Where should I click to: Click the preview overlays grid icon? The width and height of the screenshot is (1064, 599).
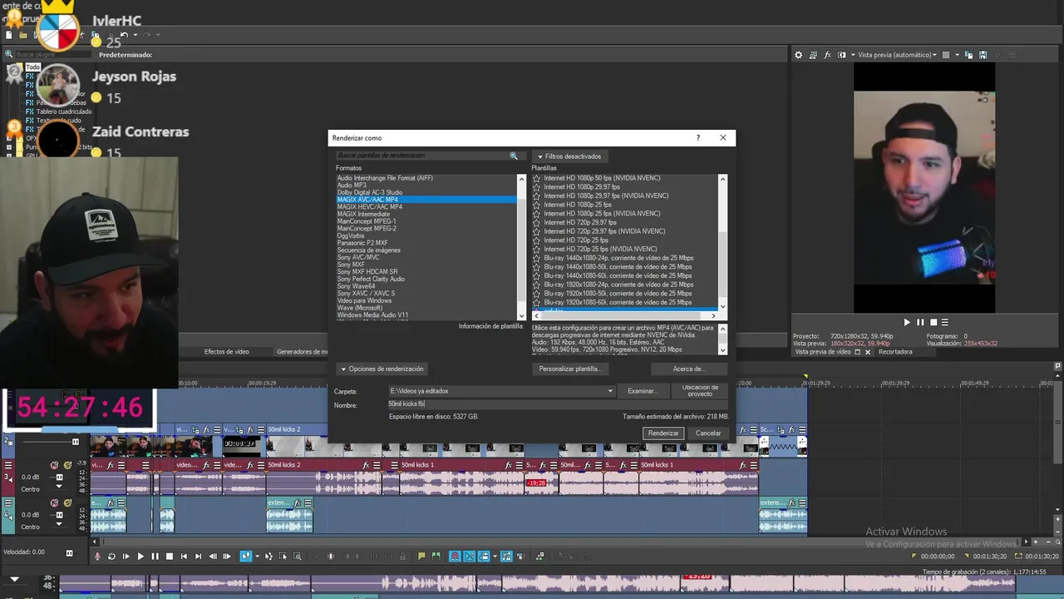[945, 55]
